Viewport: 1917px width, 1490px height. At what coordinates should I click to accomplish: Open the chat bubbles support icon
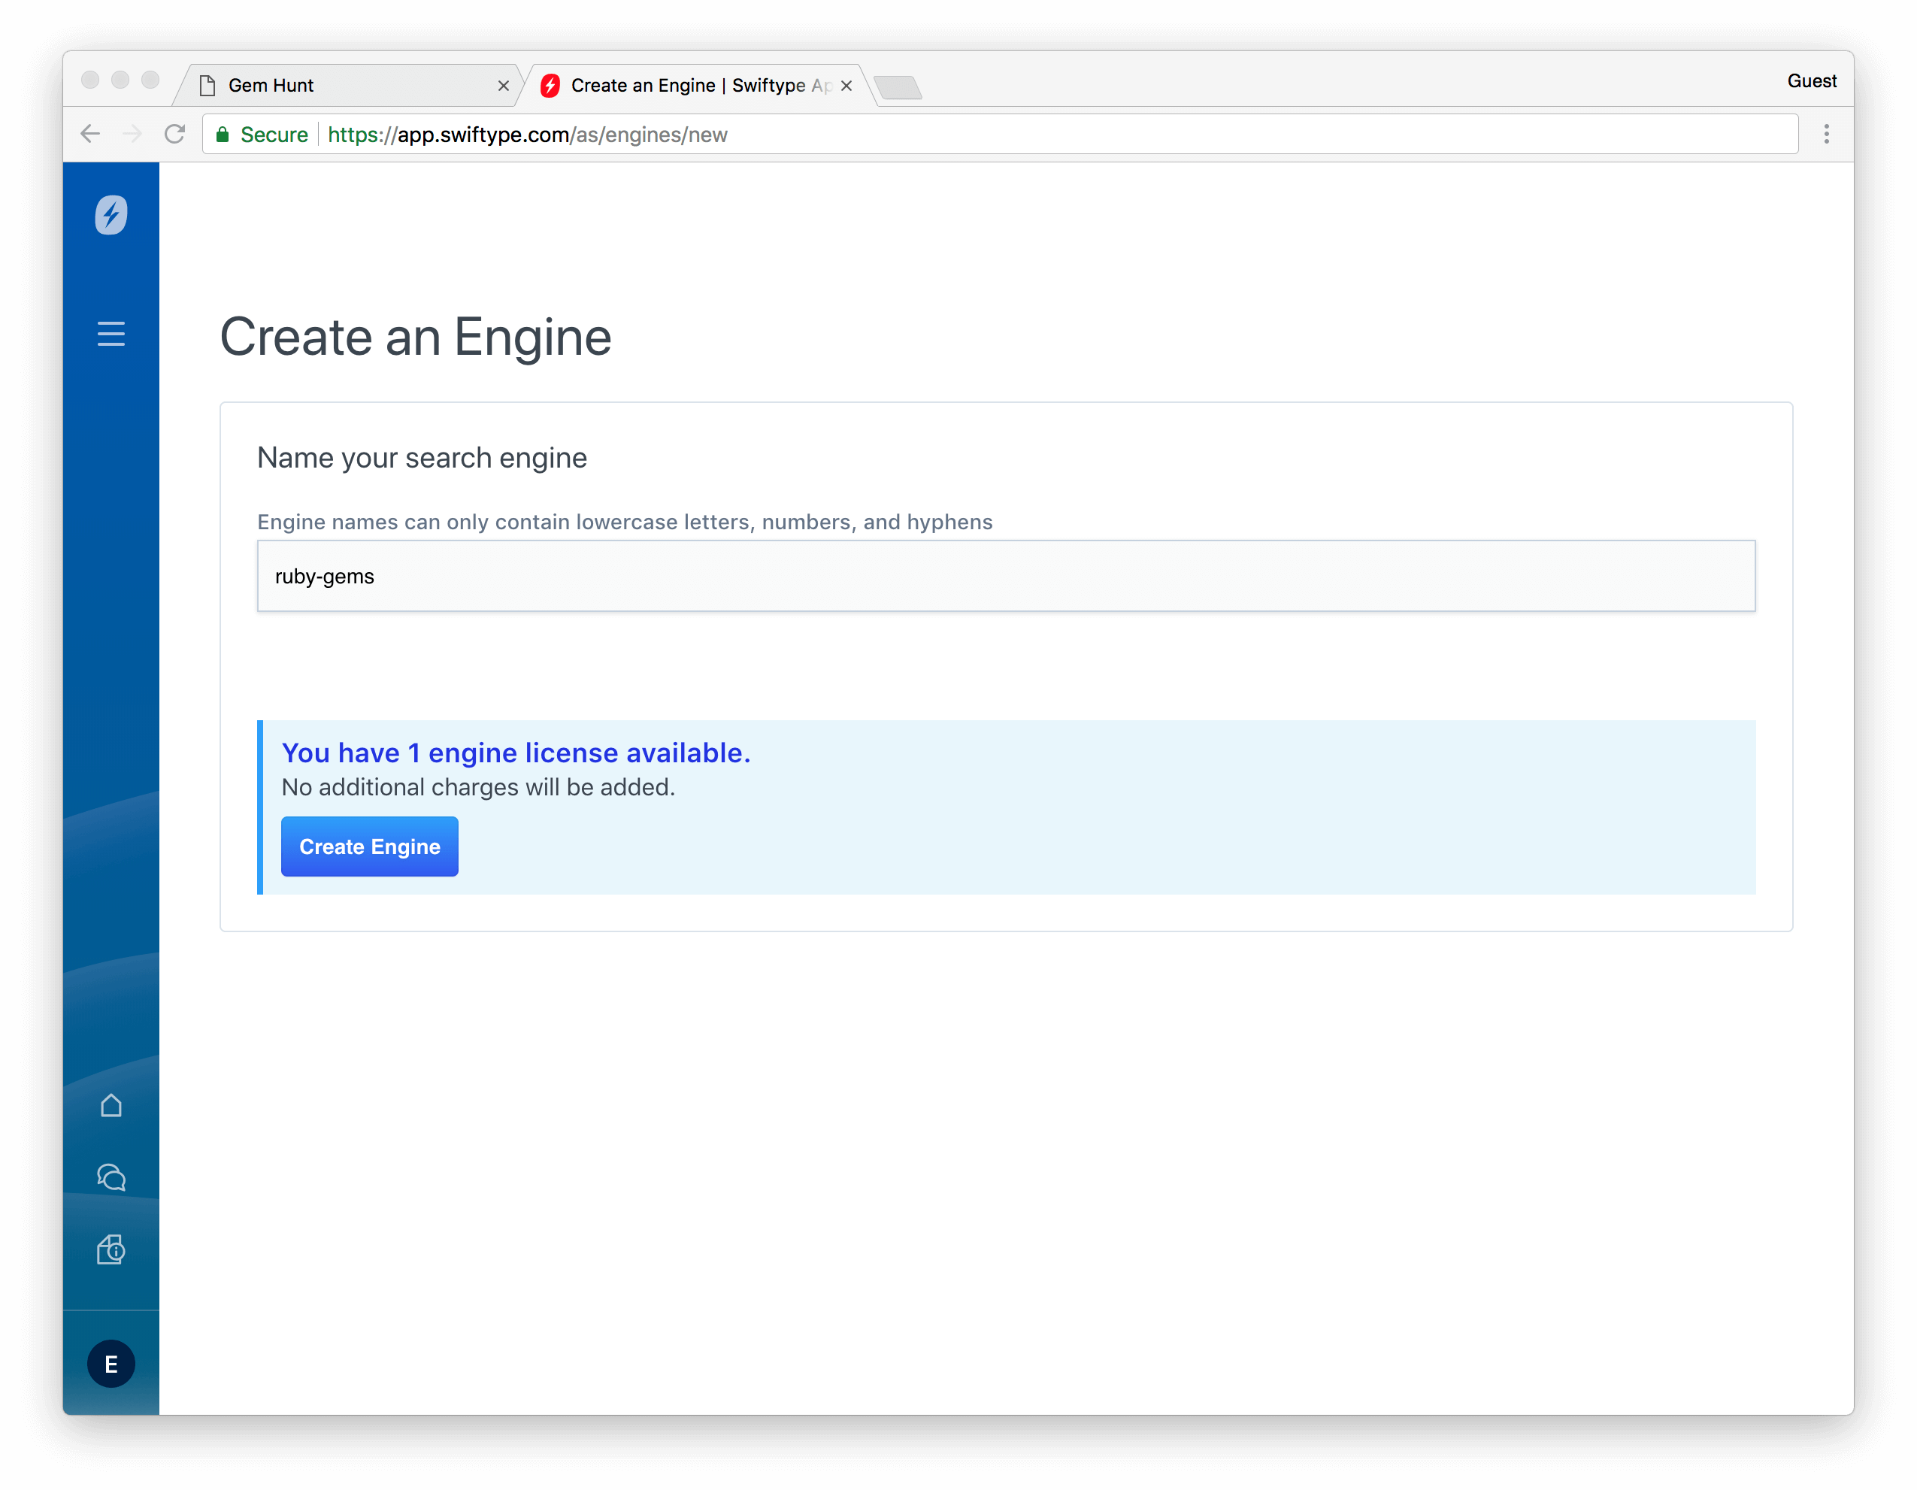tap(111, 1177)
